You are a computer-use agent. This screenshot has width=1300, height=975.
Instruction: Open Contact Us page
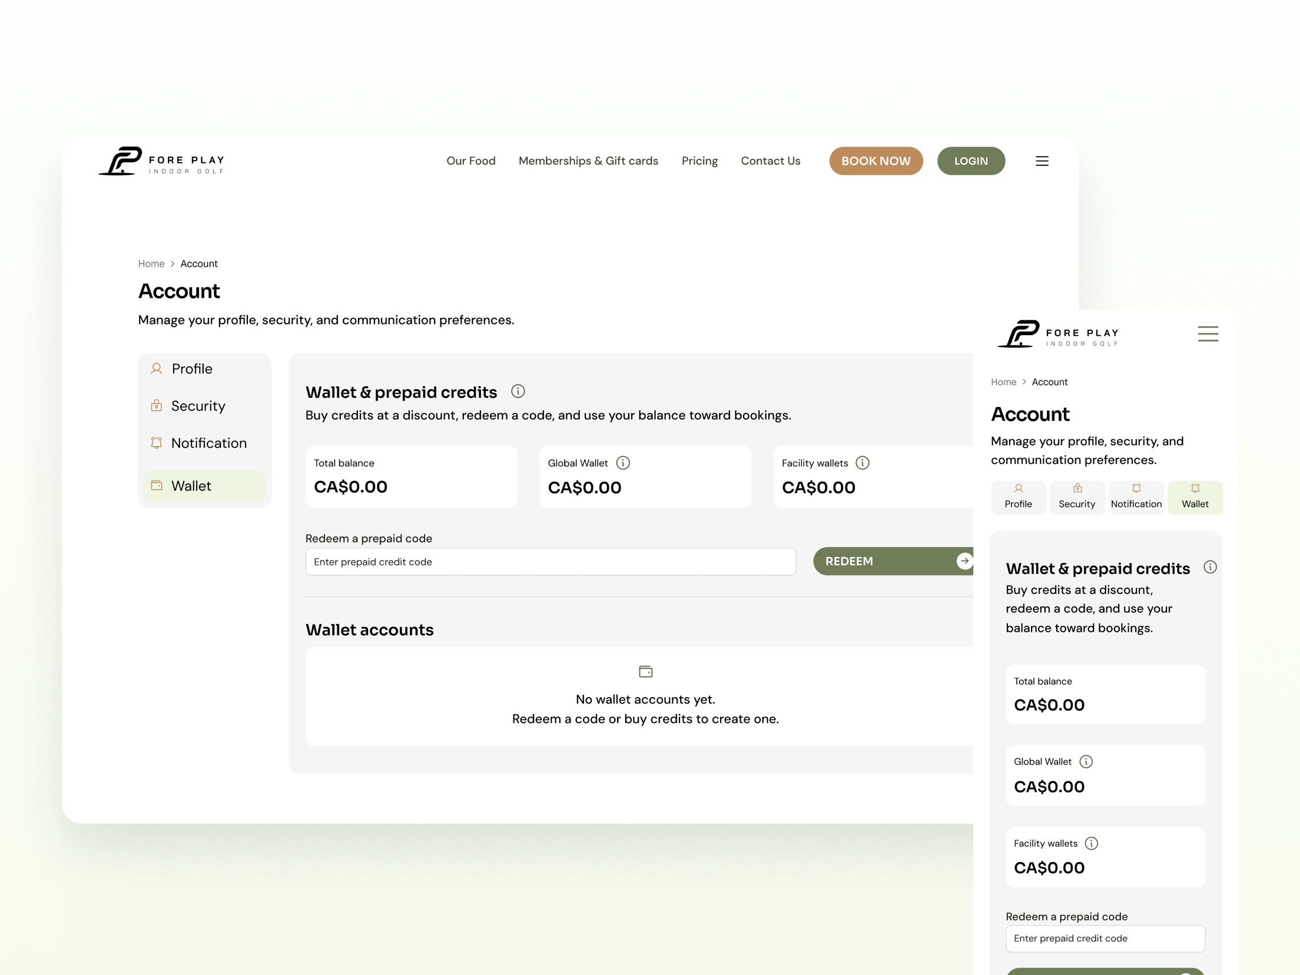[x=770, y=161]
